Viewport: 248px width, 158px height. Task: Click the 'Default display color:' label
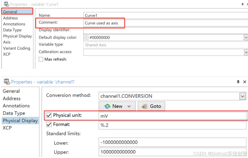[58, 37]
